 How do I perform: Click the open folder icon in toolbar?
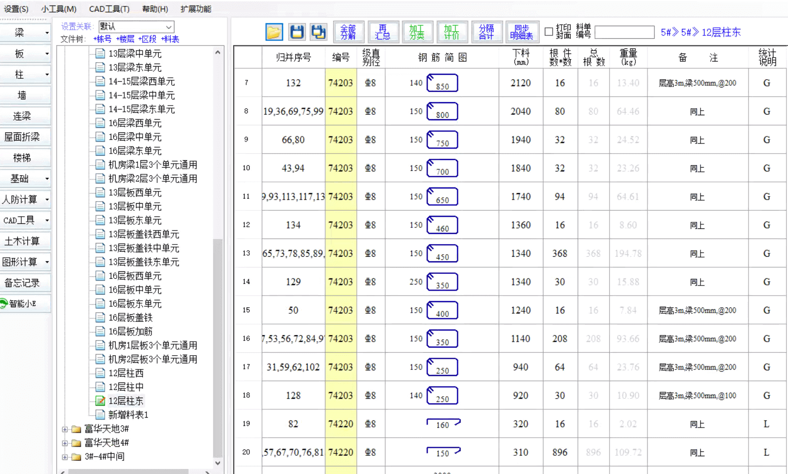(274, 32)
